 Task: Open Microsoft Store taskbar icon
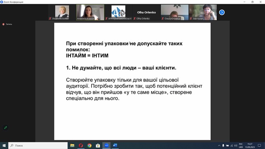point(98,145)
